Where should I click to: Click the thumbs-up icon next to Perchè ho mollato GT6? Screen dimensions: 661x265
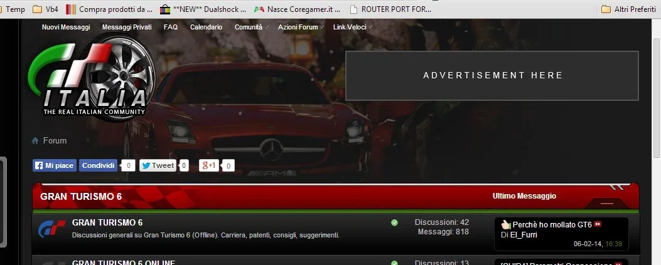[x=506, y=224]
